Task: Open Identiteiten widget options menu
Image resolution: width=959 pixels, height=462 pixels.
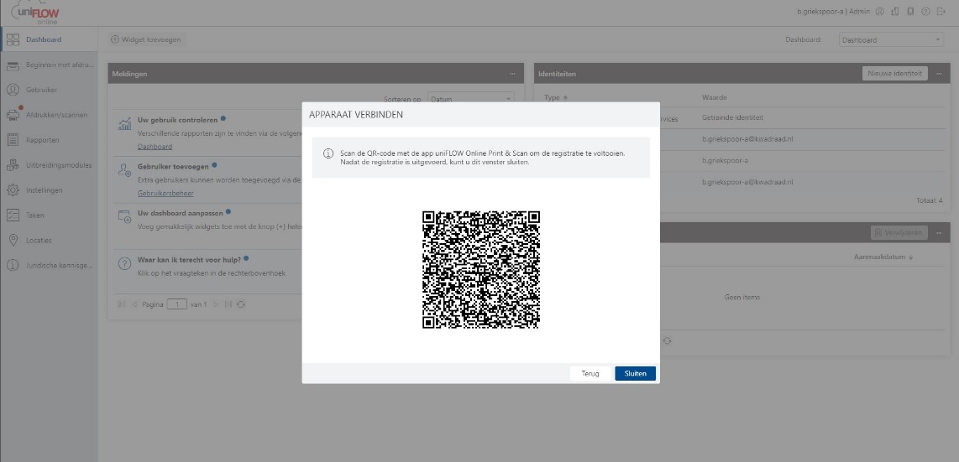Action: click(x=939, y=74)
